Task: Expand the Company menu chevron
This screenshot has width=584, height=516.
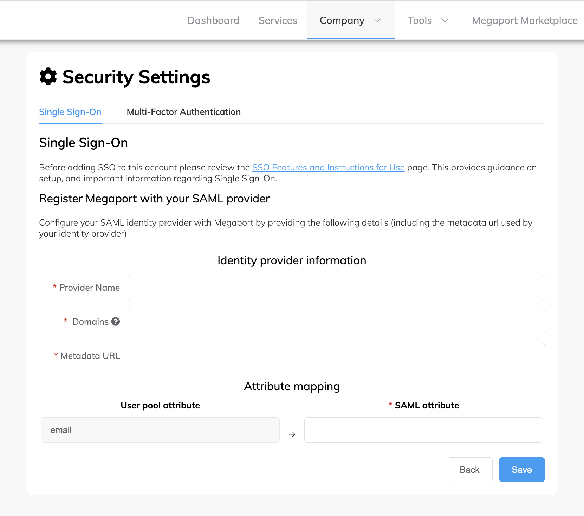Action: tap(377, 20)
